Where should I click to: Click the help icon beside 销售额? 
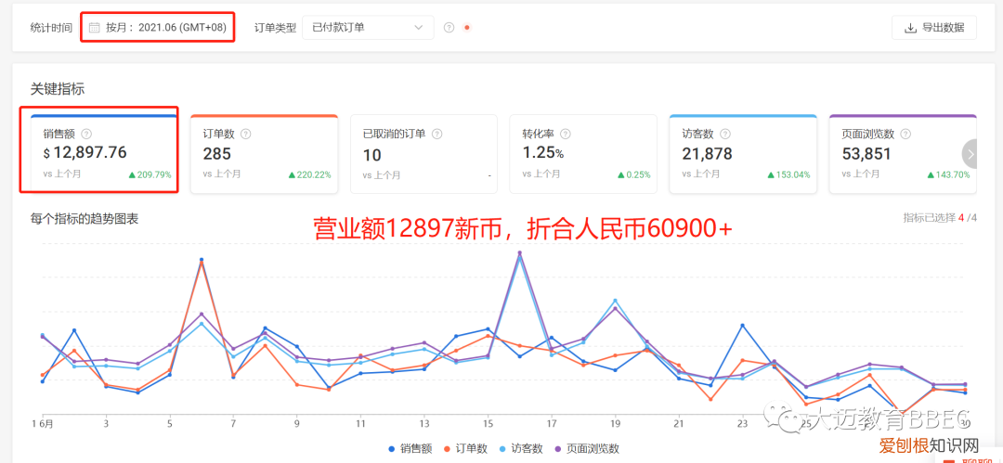[87, 135]
